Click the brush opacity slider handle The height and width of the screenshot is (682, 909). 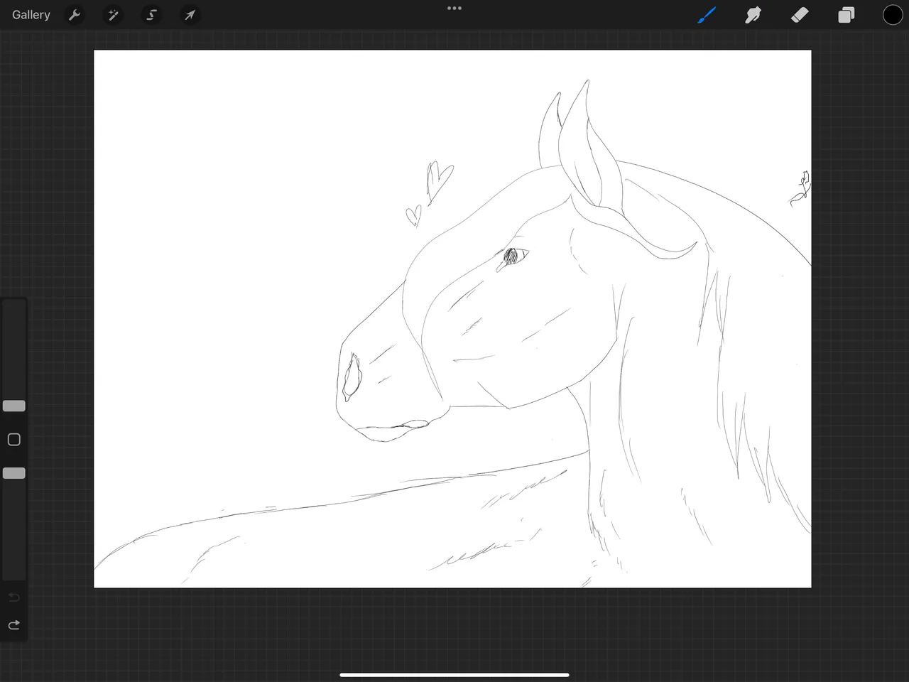[x=14, y=473]
